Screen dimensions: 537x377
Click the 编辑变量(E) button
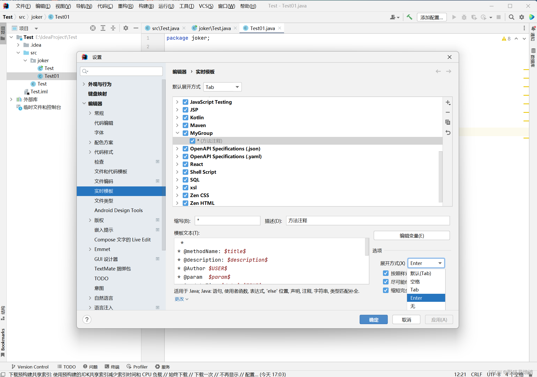coord(411,236)
